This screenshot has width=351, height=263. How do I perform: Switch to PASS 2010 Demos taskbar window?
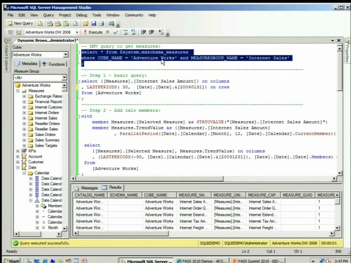coord(202,261)
